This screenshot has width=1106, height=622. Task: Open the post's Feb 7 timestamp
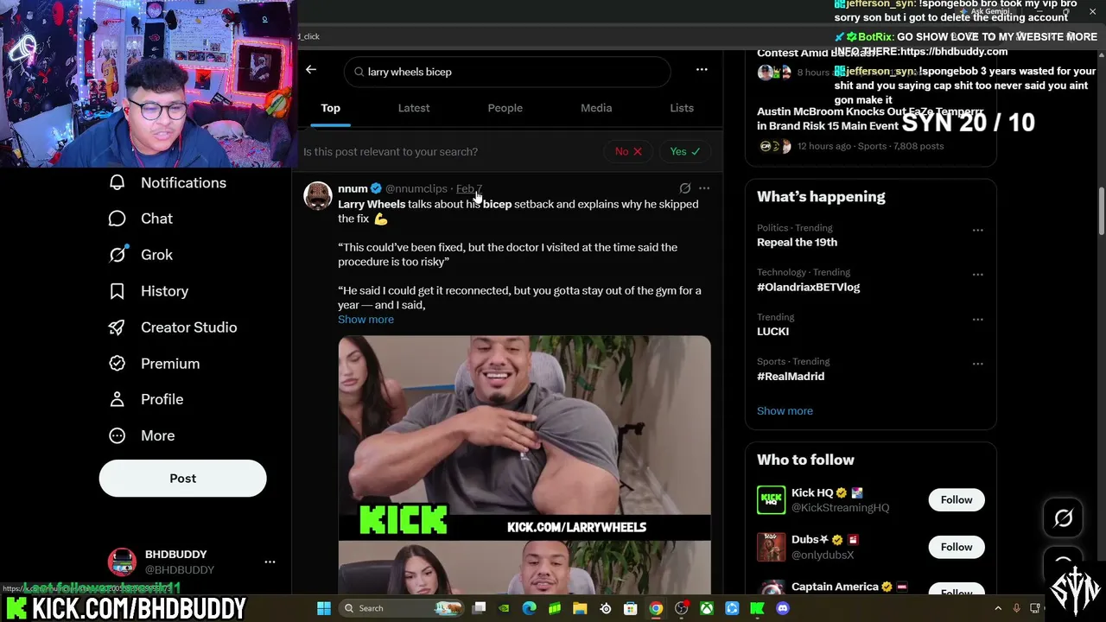point(469,188)
